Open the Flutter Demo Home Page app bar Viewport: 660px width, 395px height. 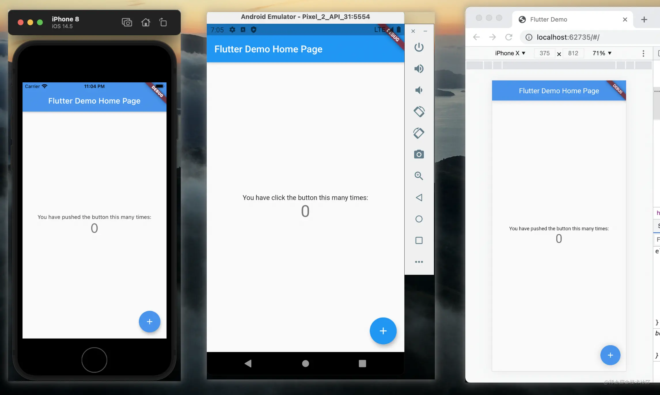(x=94, y=101)
